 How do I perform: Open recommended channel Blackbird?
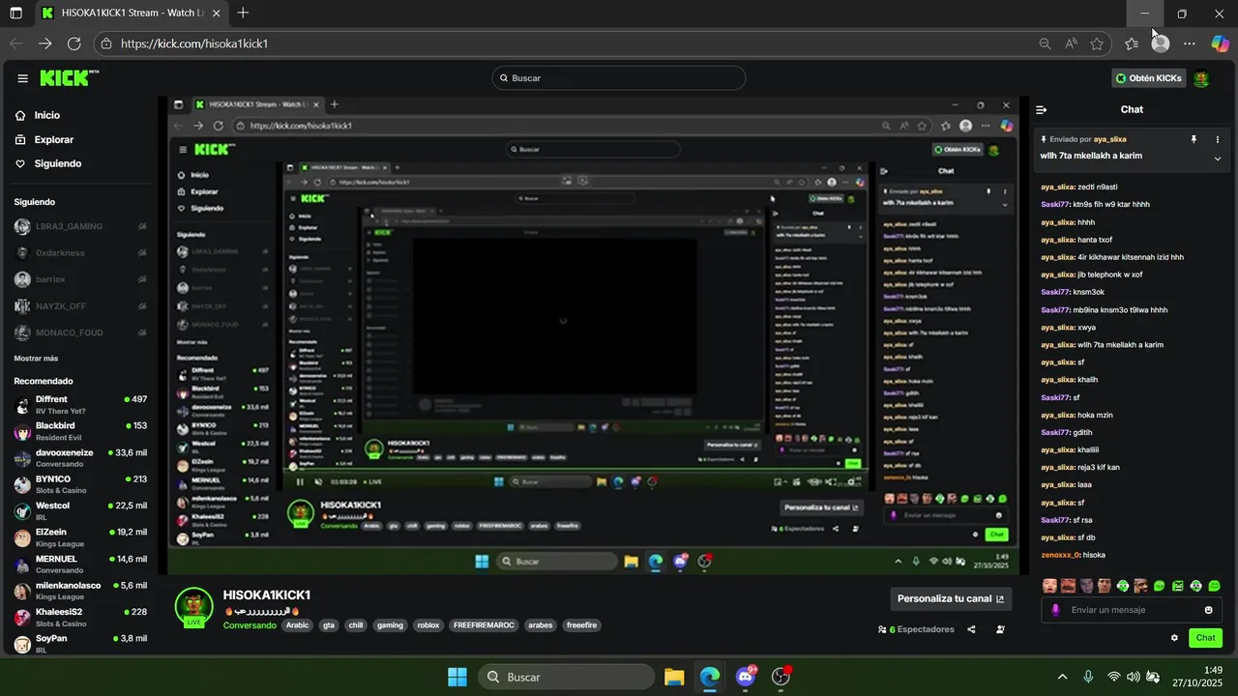pos(79,431)
